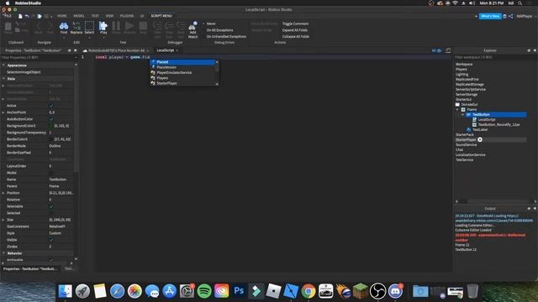This screenshot has width=538, height=302.
Task: Click the New file icon in quick toolbar
Action: pos(20,16)
